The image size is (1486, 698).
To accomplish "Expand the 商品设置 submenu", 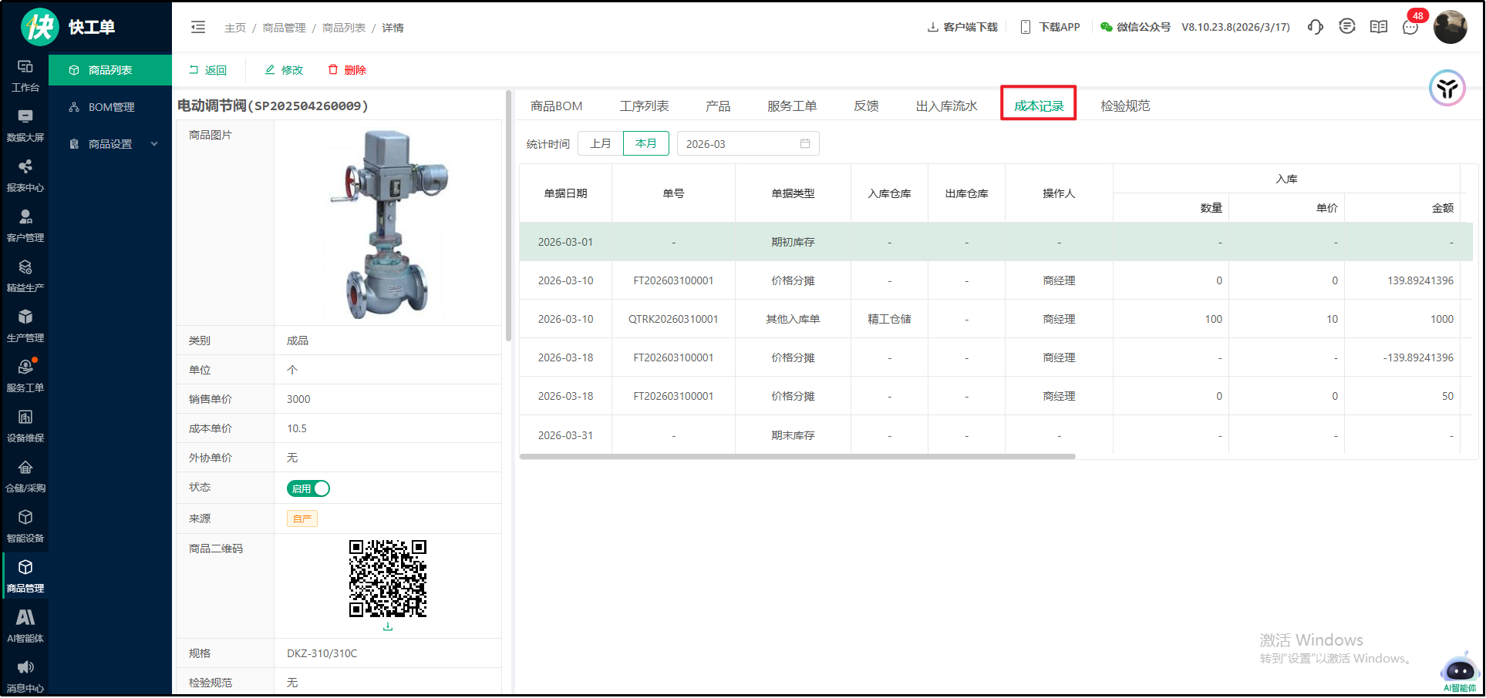I will pos(113,144).
